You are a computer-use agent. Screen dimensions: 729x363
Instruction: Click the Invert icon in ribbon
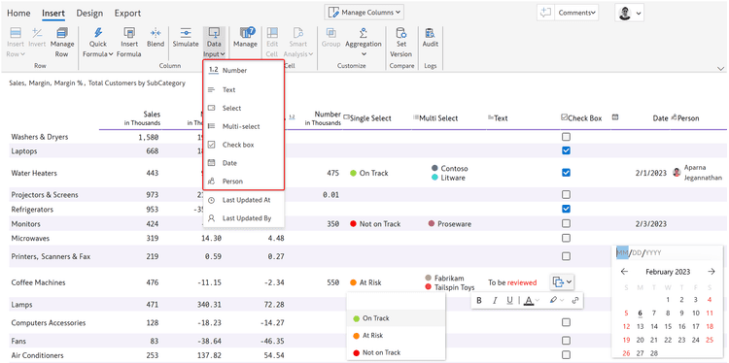click(x=37, y=33)
